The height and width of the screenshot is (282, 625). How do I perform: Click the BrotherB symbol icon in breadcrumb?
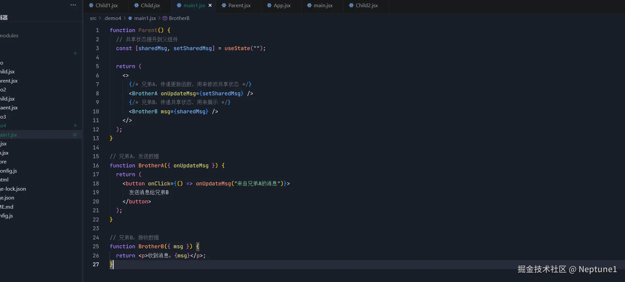(x=165, y=18)
